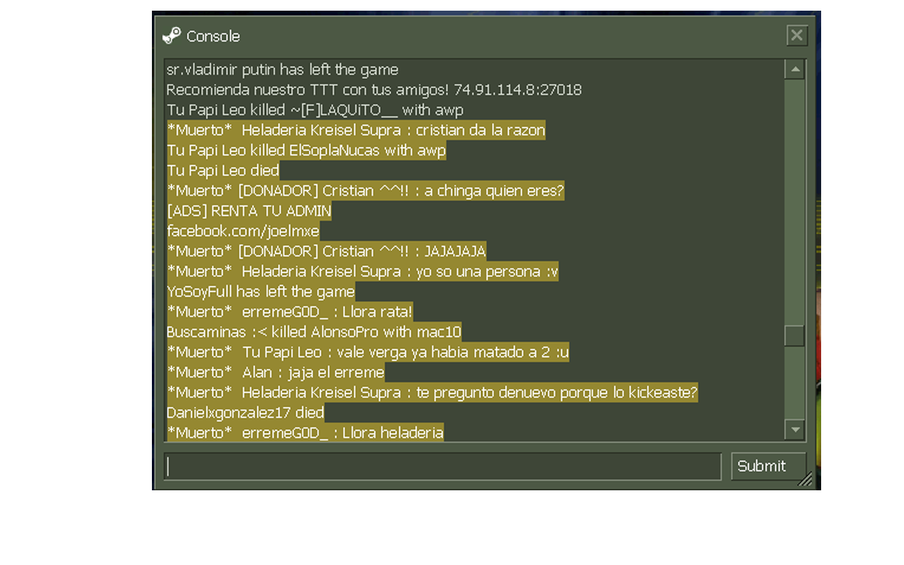The height and width of the screenshot is (565, 904).
Task: Click scrollbar track above the thumb
Action: (795, 202)
